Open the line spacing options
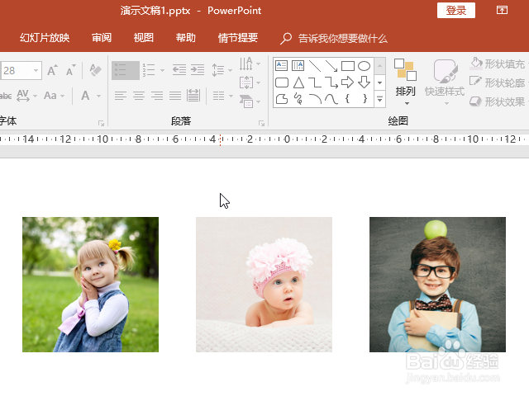Viewport: 529px width, 396px height. click(222, 70)
